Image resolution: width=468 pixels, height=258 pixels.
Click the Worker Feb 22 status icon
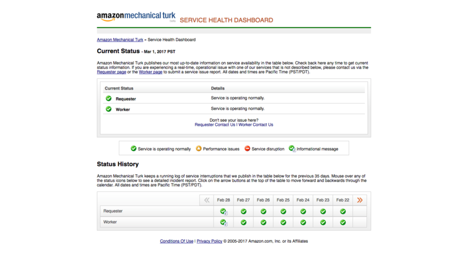tap(343, 222)
